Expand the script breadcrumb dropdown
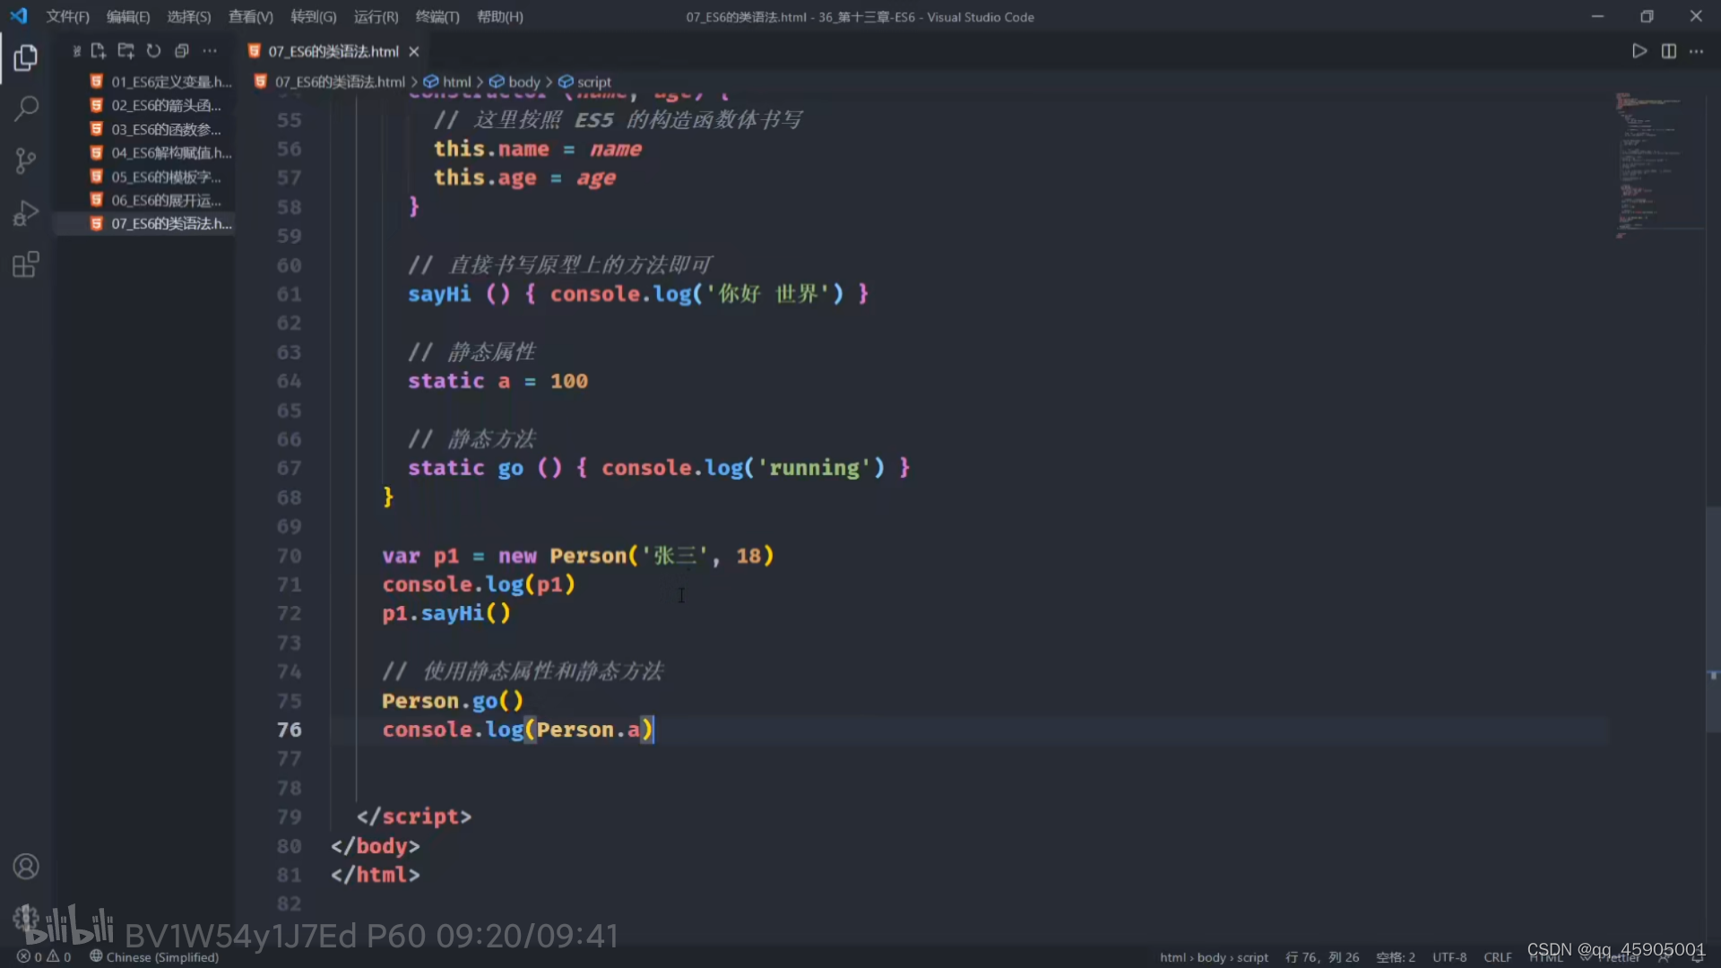This screenshot has height=968, width=1721. (593, 82)
